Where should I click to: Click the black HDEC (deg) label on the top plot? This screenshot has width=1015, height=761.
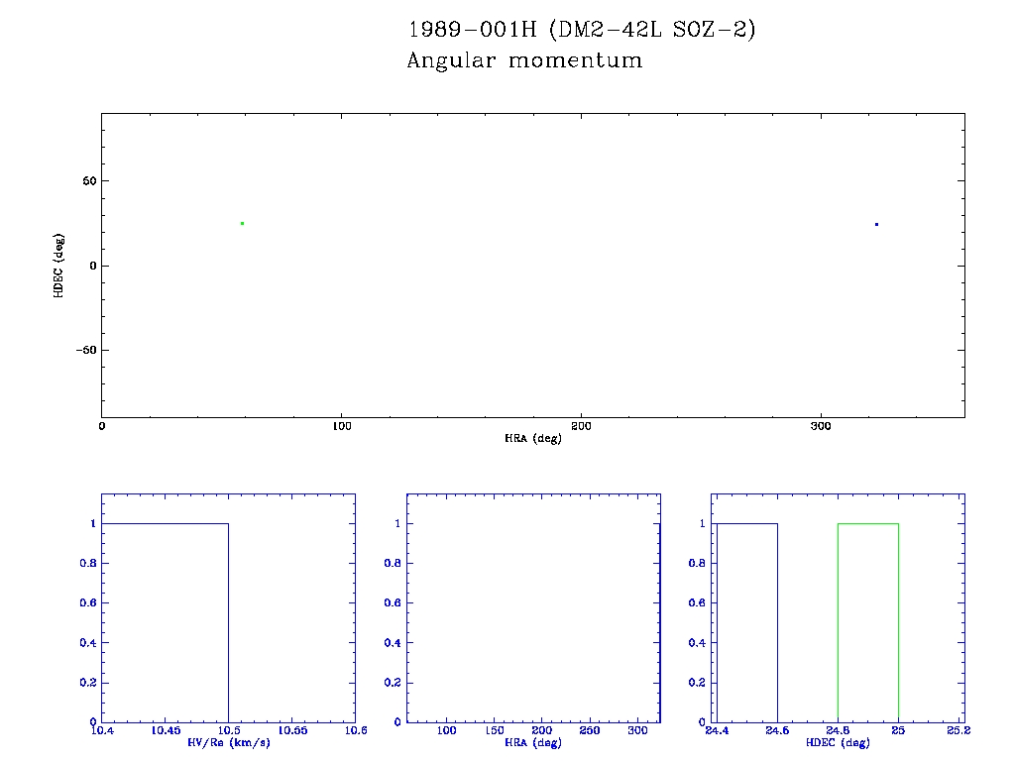click(x=59, y=266)
